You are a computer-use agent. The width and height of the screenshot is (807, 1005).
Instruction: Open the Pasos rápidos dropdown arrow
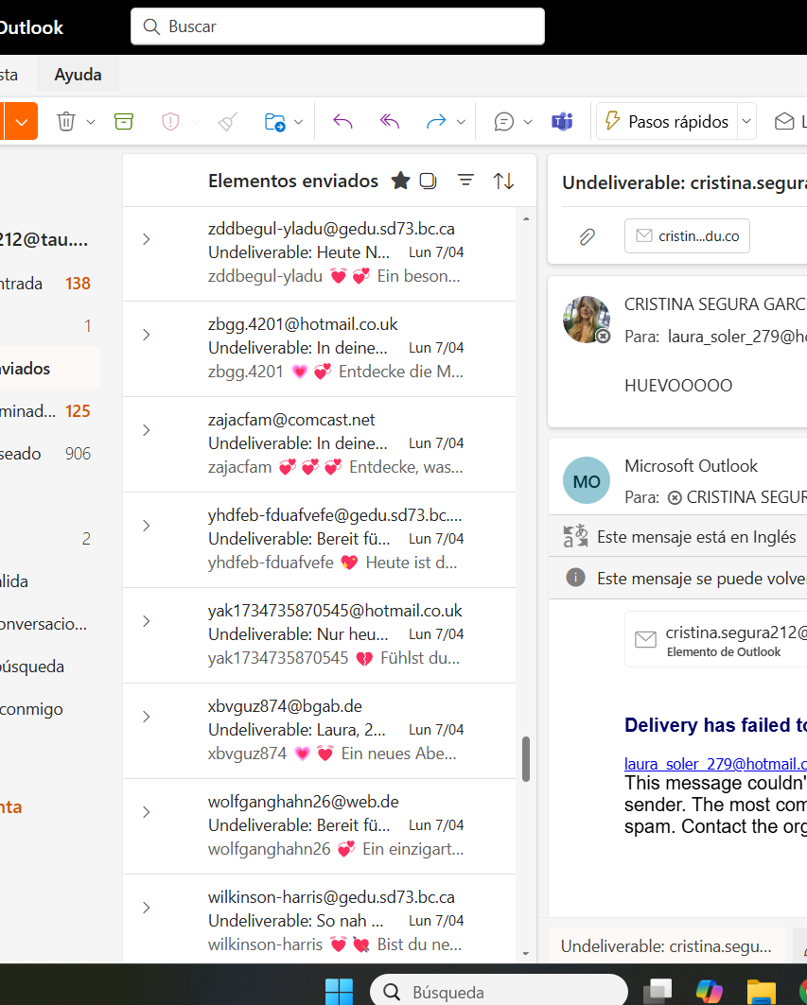pos(746,121)
